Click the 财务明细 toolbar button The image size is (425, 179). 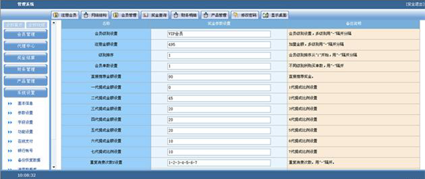click(185, 15)
